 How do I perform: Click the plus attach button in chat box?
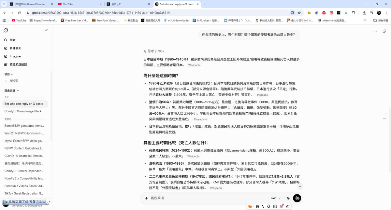(146, 198)
